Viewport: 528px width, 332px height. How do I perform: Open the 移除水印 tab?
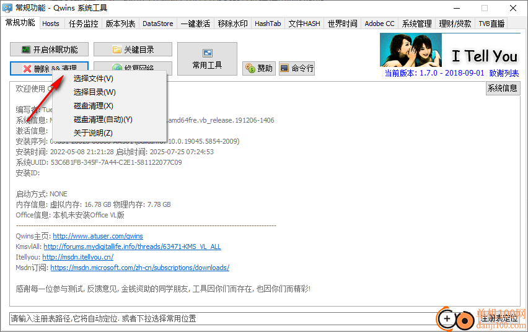232,24
